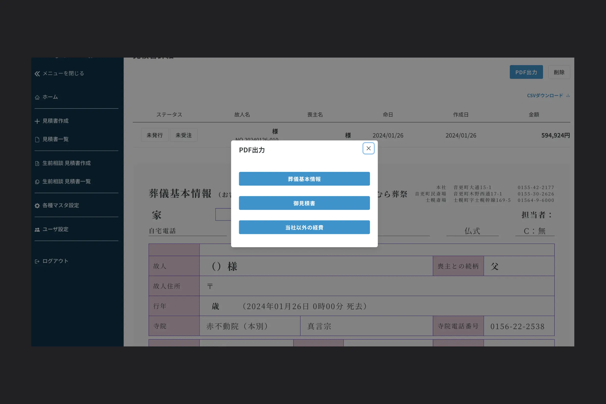
Task: Open the CSVダウンロード link
Action: (545, 96)
